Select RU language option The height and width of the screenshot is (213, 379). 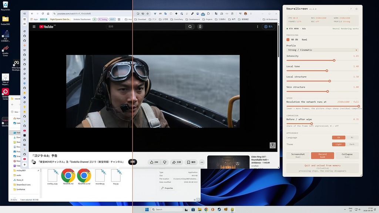click(352, 138)
